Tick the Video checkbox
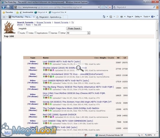The image size is (160, 138). 27,33
